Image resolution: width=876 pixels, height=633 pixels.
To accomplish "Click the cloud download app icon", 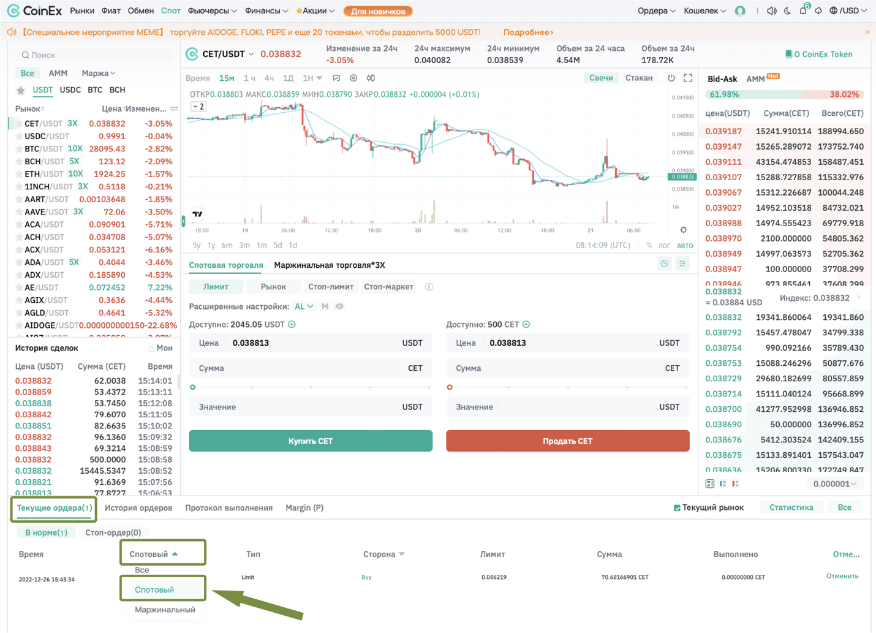I will 818,11.
